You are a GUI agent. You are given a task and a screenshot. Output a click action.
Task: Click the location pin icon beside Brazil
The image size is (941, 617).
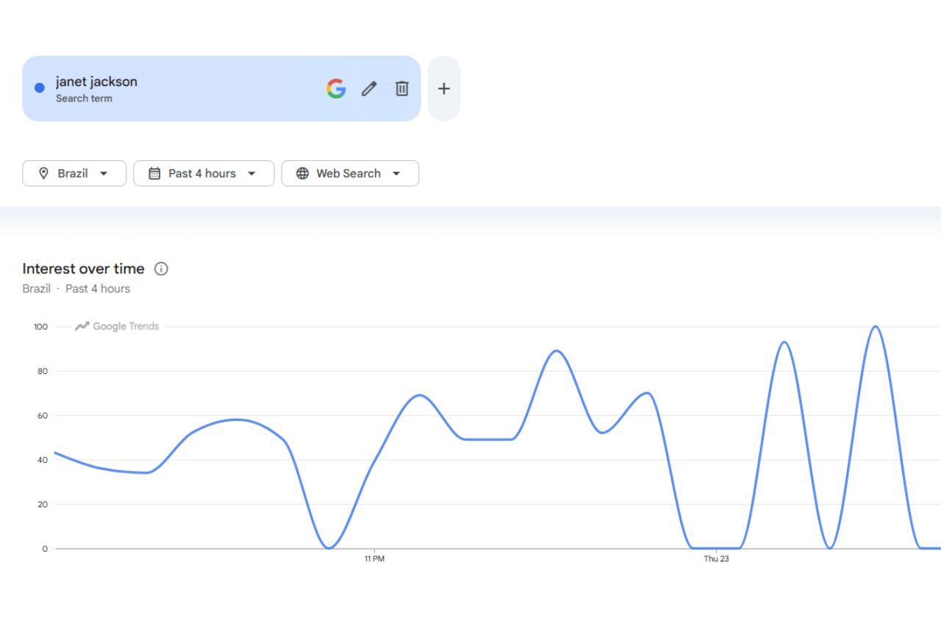point(44,173)
